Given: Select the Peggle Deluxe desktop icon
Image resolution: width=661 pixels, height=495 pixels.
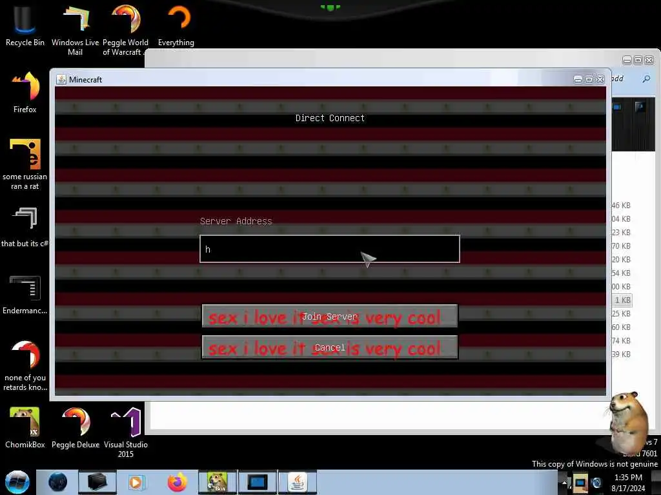Looking at the screenshot, I should click(x=76, y=428).
